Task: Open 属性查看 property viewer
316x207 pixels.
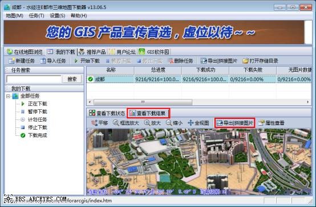Action: point(272,123)
